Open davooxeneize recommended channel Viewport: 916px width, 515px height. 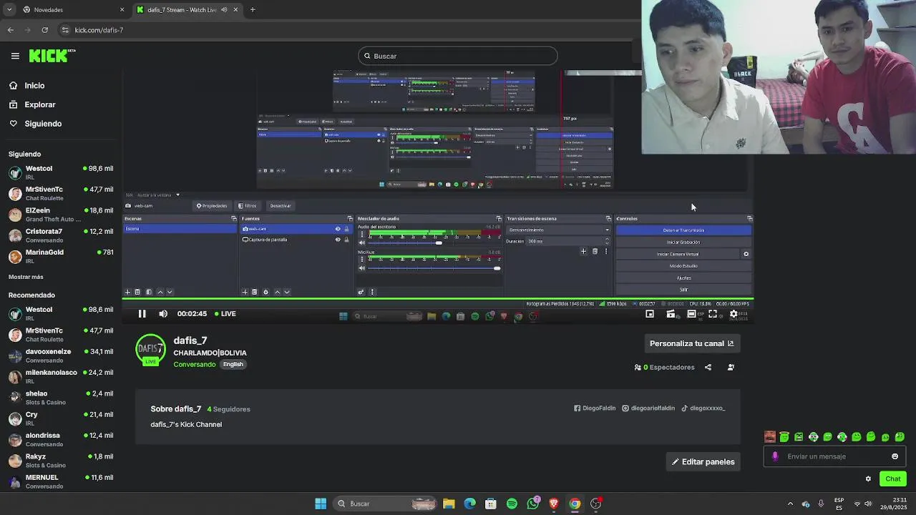(x=60, y=355)
